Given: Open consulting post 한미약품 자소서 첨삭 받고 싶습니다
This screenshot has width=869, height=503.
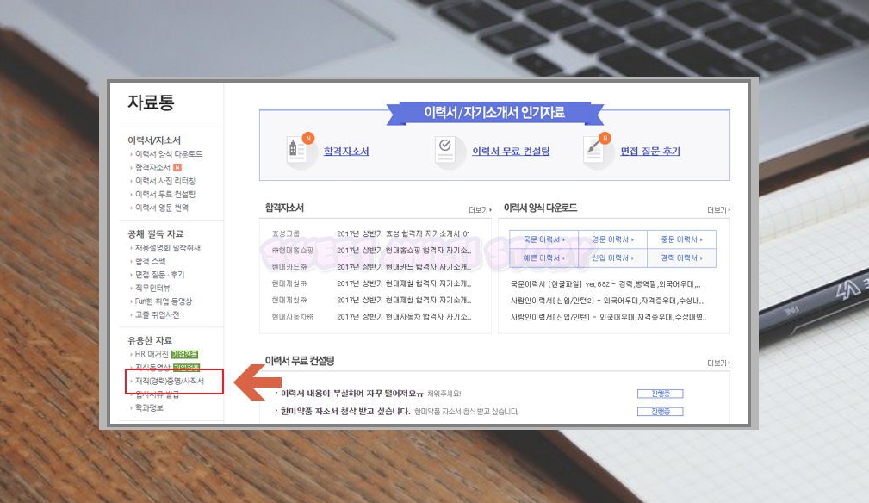Looking at the screenshot, I should click(x=345, y=411).
